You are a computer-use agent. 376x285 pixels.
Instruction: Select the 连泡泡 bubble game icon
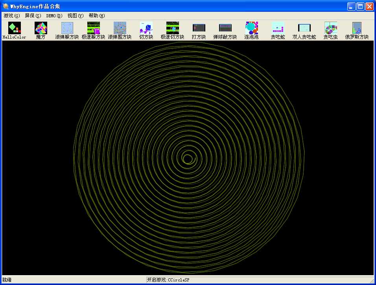pyautogui.click(x=252, y=28)
